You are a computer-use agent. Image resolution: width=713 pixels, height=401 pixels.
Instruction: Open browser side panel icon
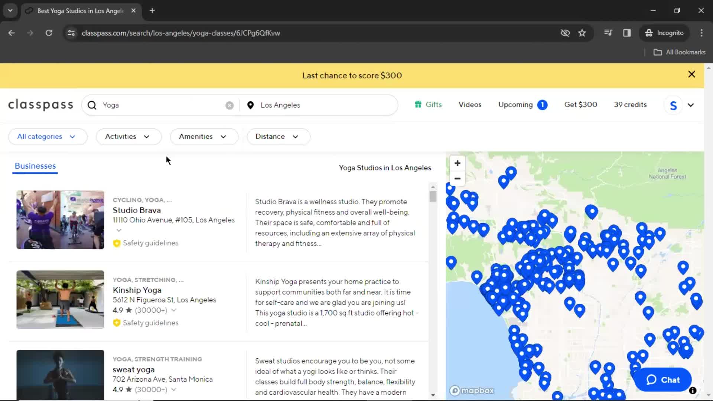click(x=627, y=33)
